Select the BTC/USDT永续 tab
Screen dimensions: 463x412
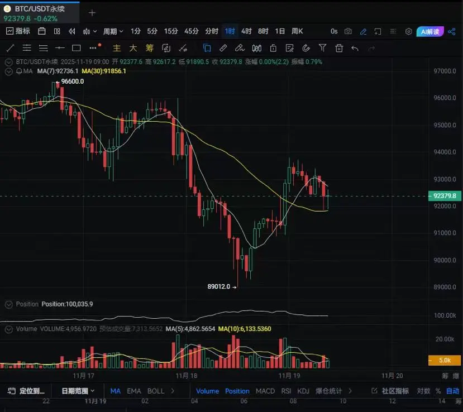click(x=40, y=13)
